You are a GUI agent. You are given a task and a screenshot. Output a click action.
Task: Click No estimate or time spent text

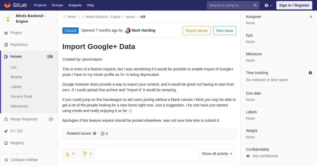click(267, 80)
